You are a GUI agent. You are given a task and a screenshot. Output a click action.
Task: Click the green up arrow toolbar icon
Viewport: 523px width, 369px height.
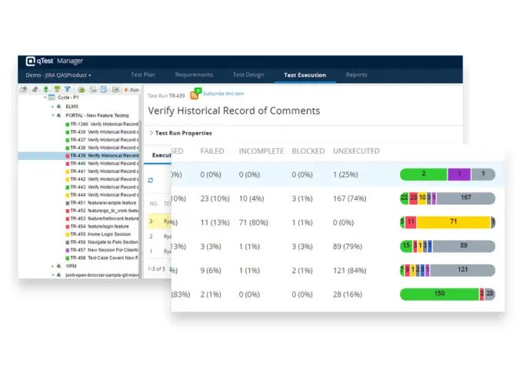pyautogui.click(x=45, y=90)
